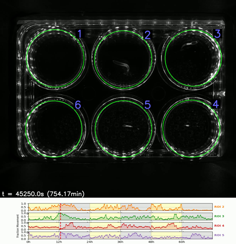The image size is (236, 244).
Task: Select the larva in well 2
Action: point(122,66)
